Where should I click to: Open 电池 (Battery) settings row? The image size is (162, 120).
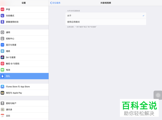[24, 70]
